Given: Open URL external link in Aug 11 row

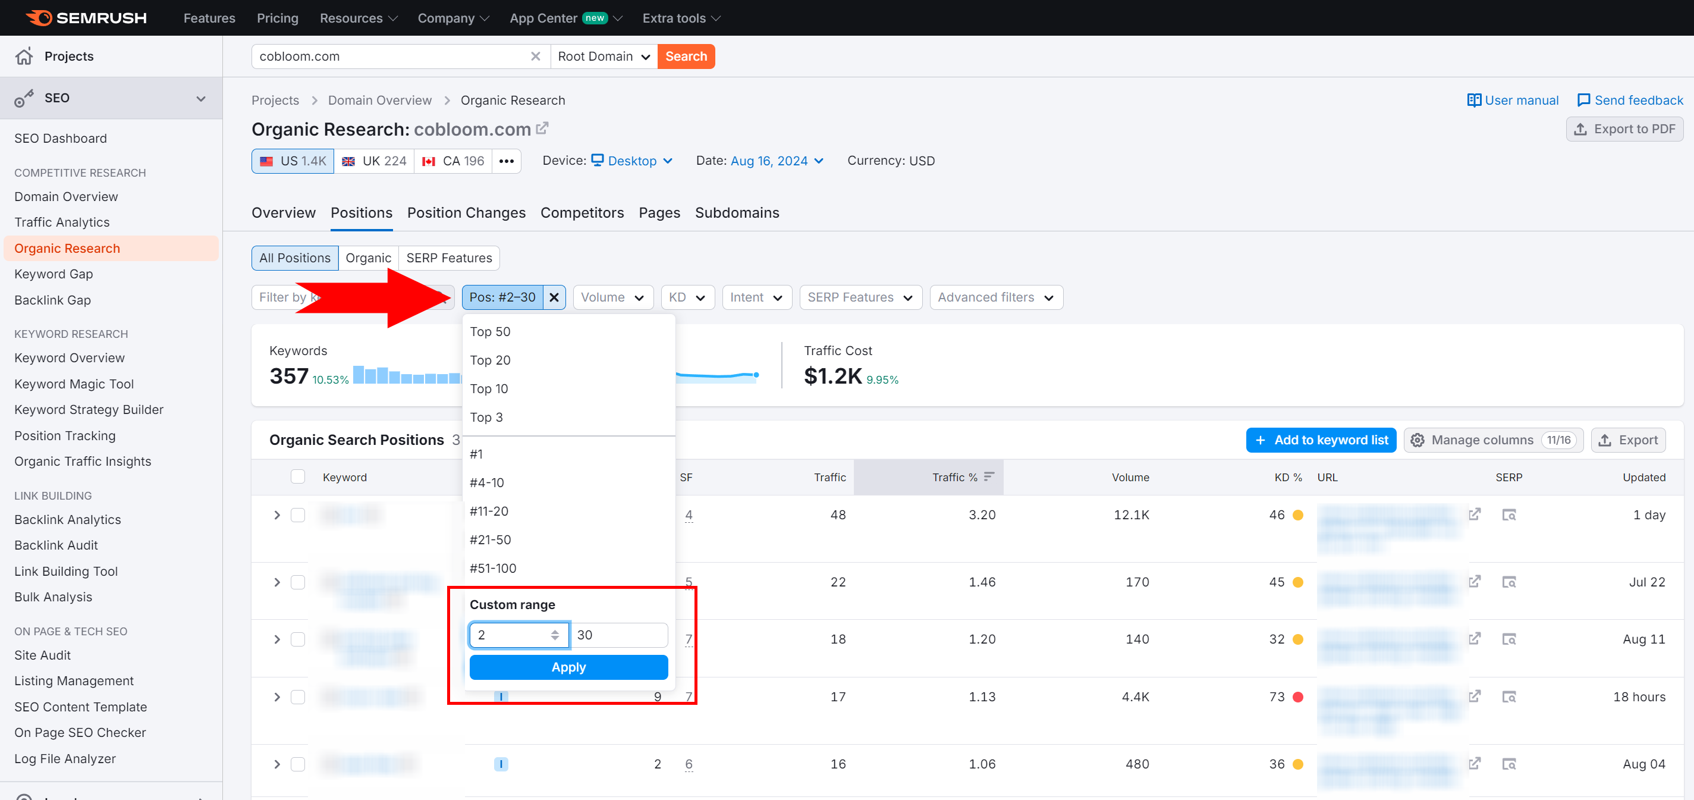Looking at the screenshot, I should (x=1475, y=638).
